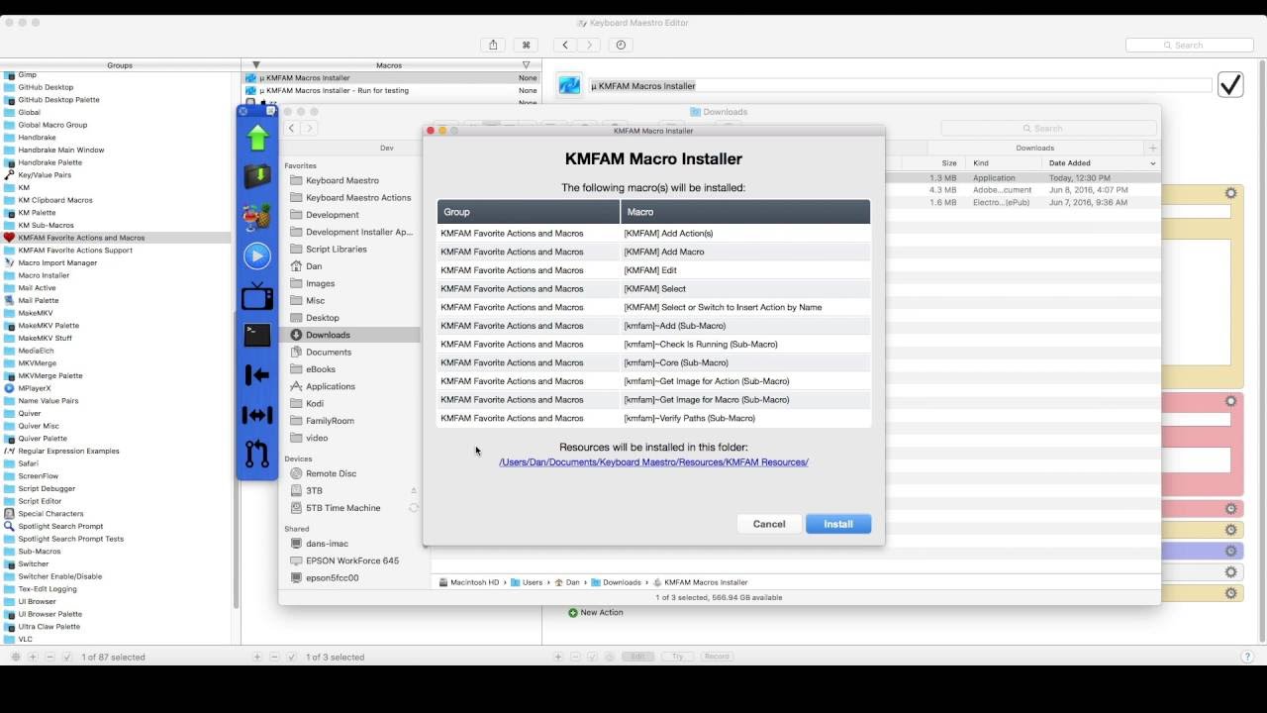Click the '[KMFAM] Add Action(s)' table row

click(x=653, y=233)
